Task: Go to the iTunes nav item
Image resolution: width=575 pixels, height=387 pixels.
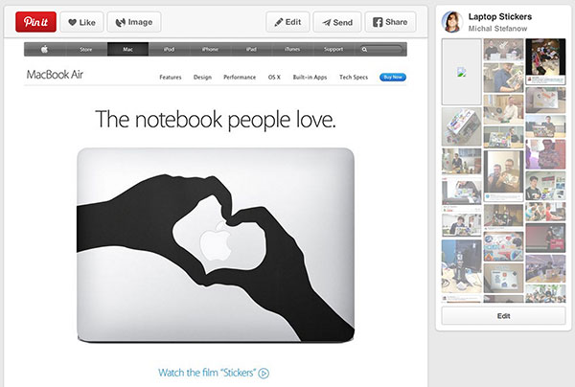Action: pos(292,49)
